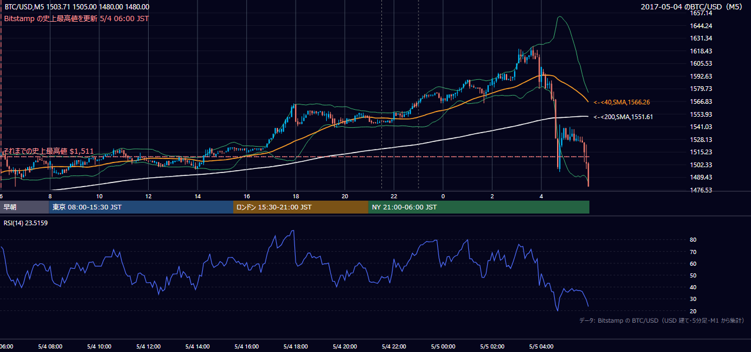
Task: Click price axis value 1579.73
Action: 701,89
